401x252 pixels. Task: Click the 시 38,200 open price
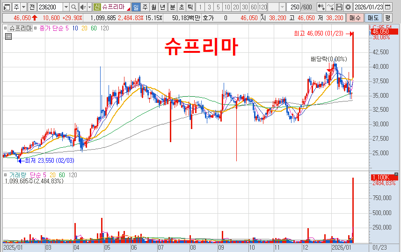(x=274, y=18)
